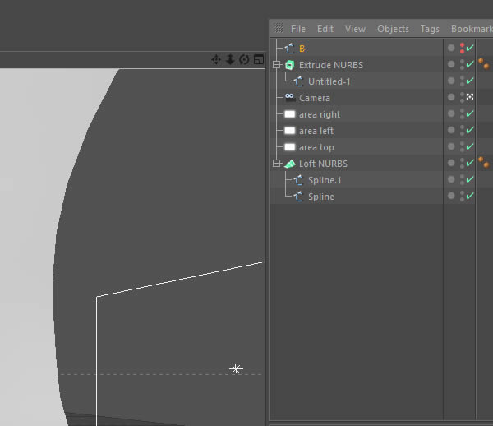The image size is (493, 426).
Task: Click the Loft NURBS object icon
Action: tap(290, 164)
